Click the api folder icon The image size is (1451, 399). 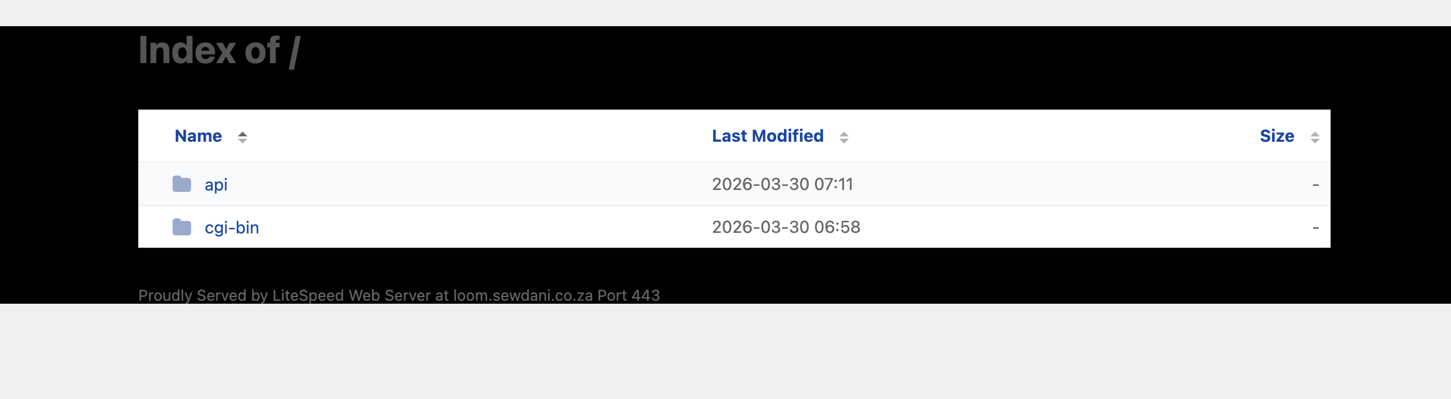182,184
